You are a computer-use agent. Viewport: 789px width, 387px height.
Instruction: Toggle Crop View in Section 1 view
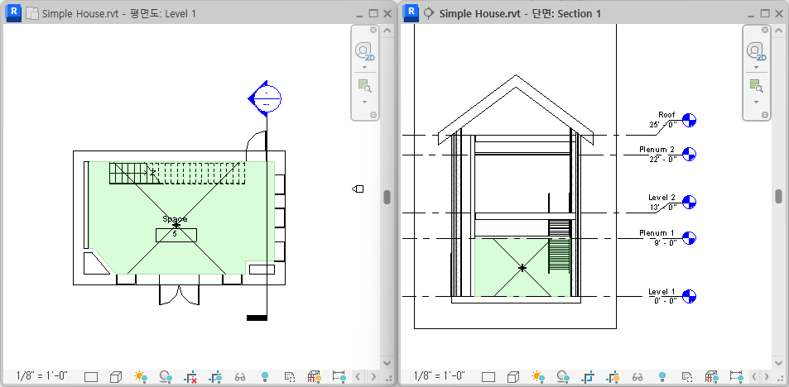click(588, 376)
